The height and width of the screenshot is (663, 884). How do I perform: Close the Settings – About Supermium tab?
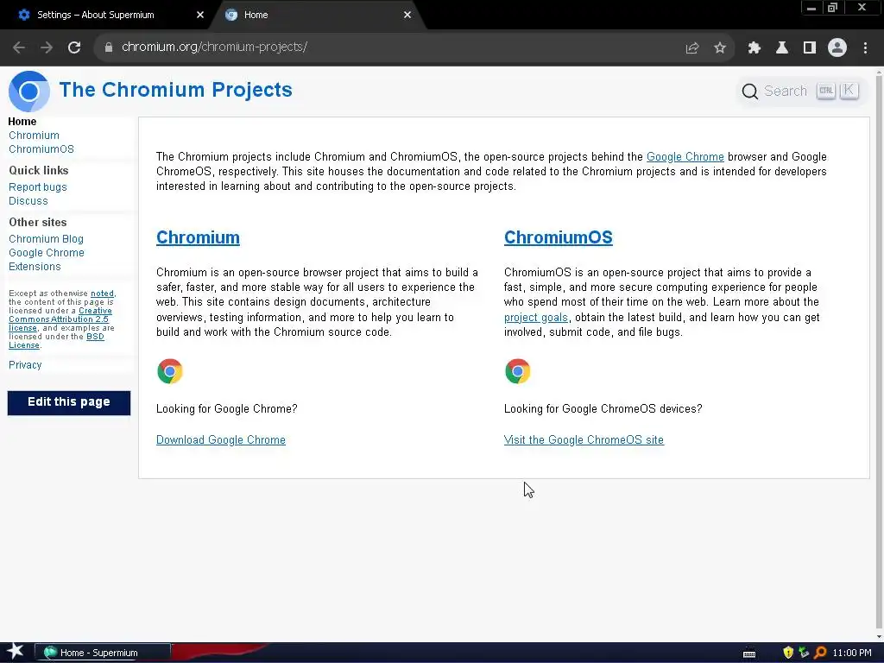coord(200,16)
